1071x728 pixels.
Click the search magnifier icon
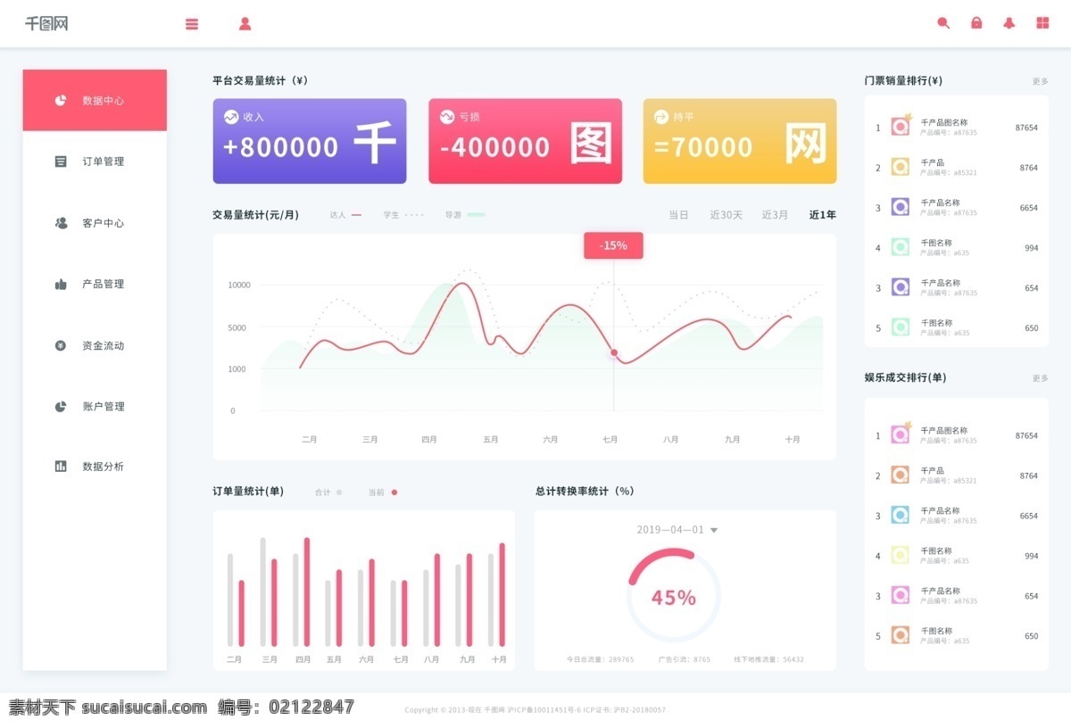coord(943,23)
